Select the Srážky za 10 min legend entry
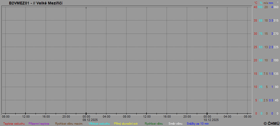This screenshot has height=126, width=280. point(198,123)
